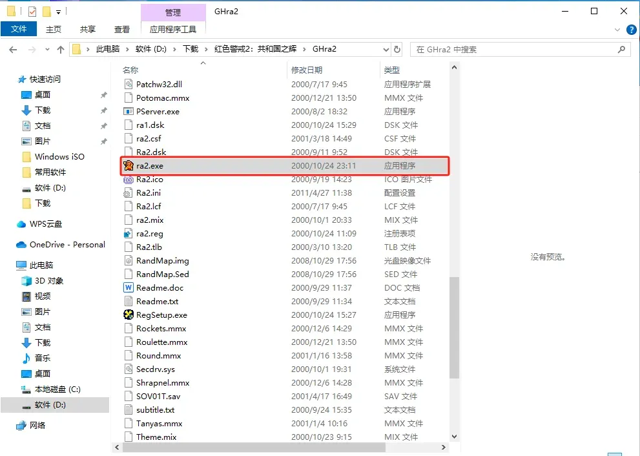
Task: Select the ra2.mix file name
Action: tap(150, 220)
